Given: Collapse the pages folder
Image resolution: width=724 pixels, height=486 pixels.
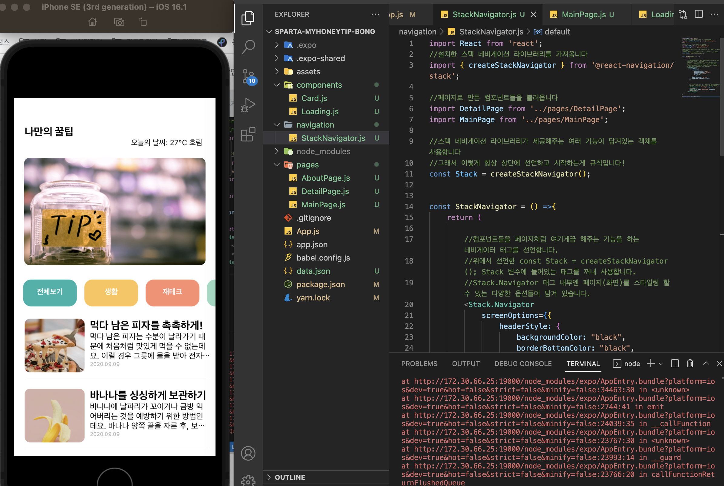Looking at the screenshot, I should (277, 165).
